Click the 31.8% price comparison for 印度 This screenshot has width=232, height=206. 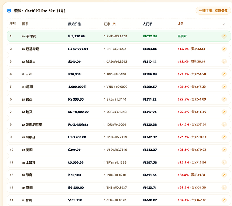[x=191, y=175]
